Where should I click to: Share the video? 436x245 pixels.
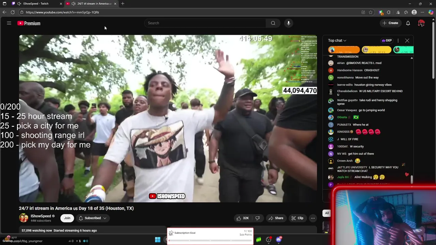tap(276, 218)
